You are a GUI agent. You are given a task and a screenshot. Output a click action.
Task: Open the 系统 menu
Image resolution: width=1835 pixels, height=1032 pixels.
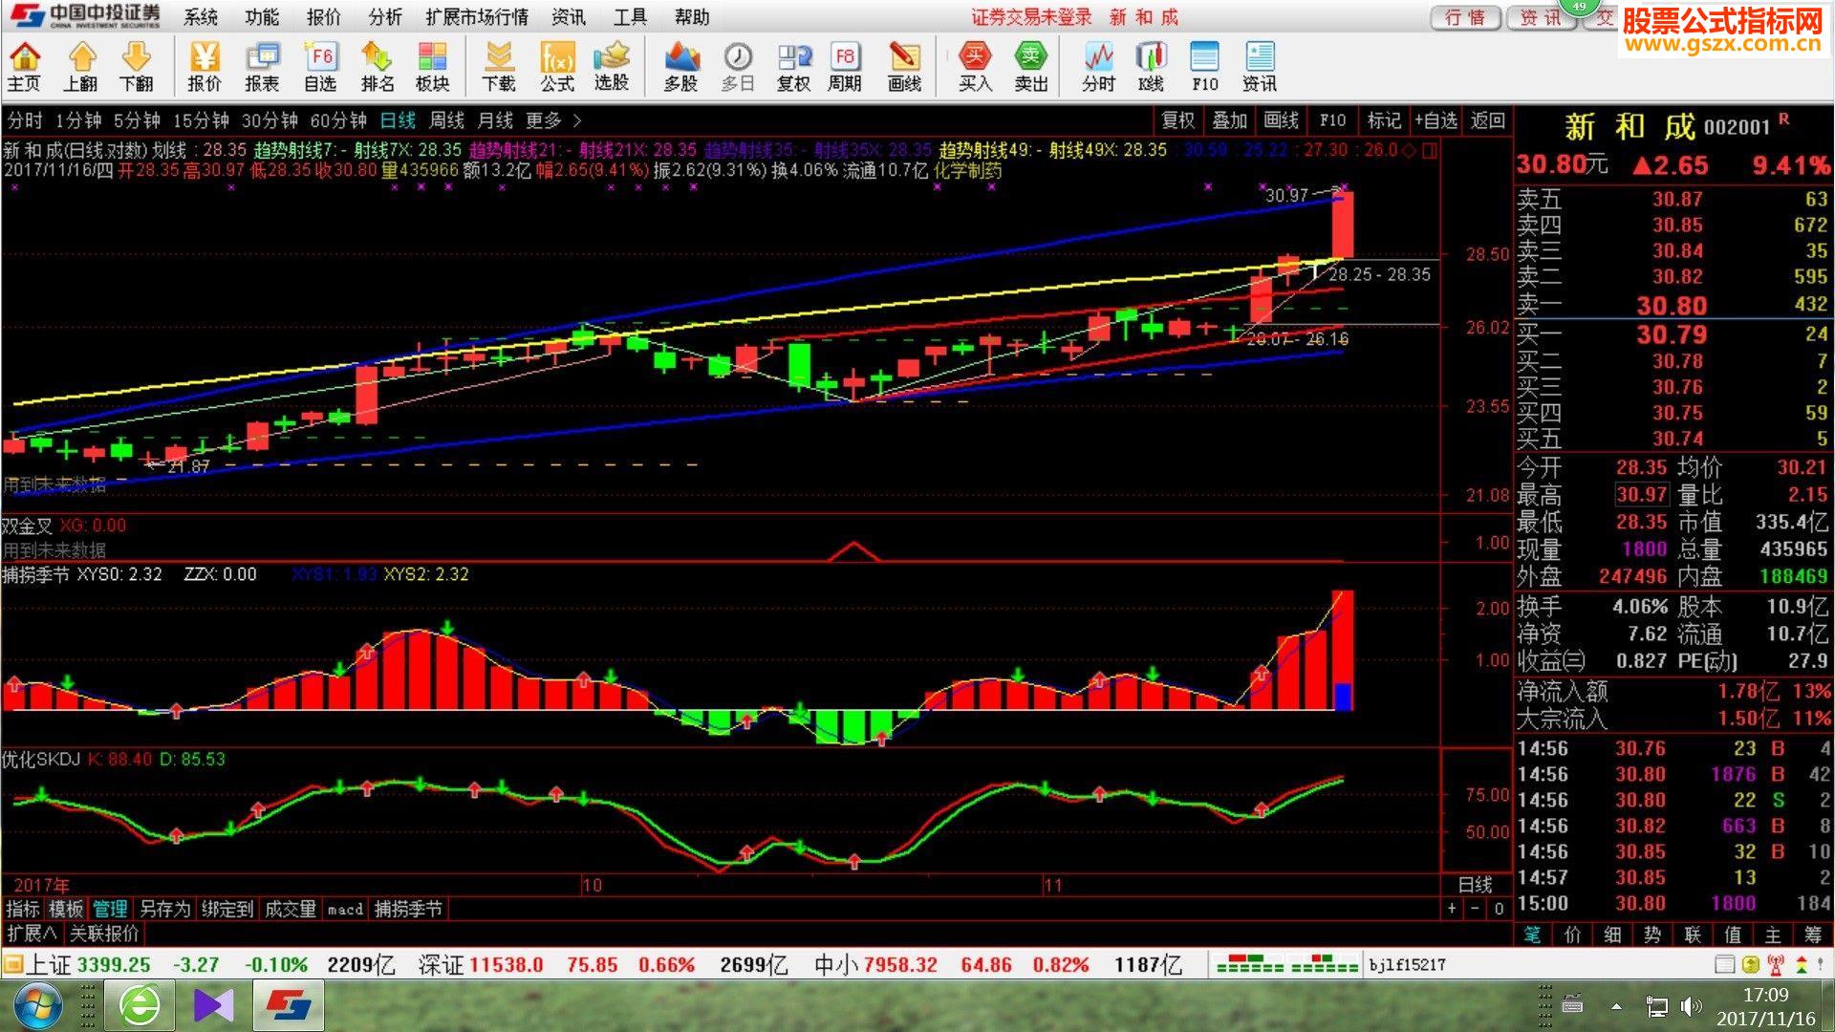tap(201, 17)
